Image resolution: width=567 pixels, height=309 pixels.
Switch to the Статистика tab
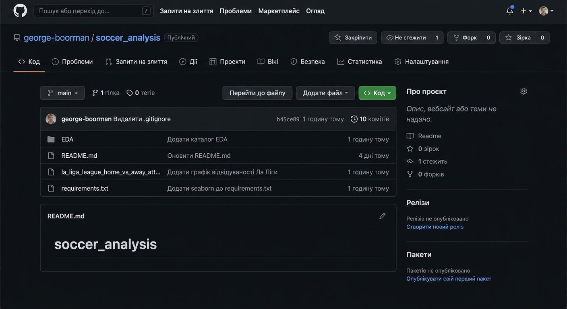360,62
